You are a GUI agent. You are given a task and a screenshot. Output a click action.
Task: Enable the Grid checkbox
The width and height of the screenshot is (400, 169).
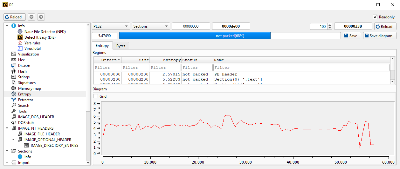coord(96,96)
